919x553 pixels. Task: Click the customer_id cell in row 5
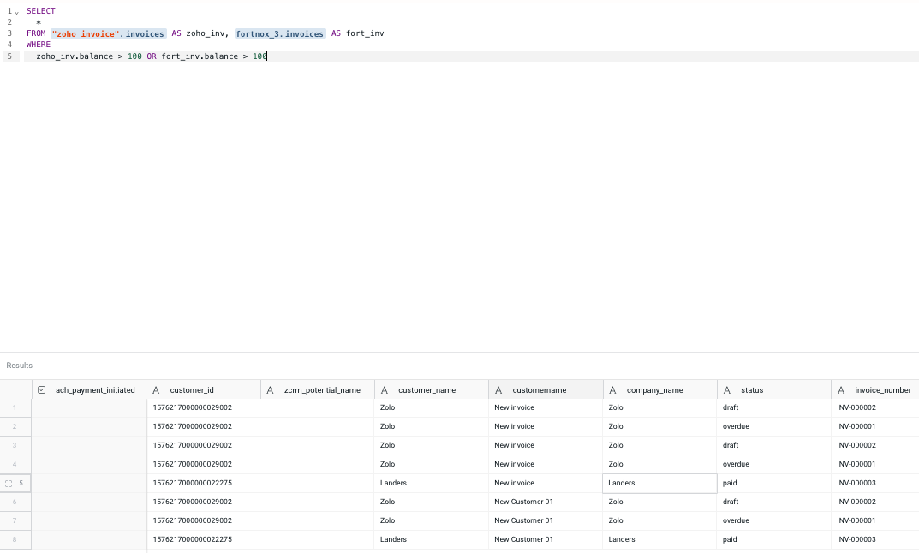(203, 484)
